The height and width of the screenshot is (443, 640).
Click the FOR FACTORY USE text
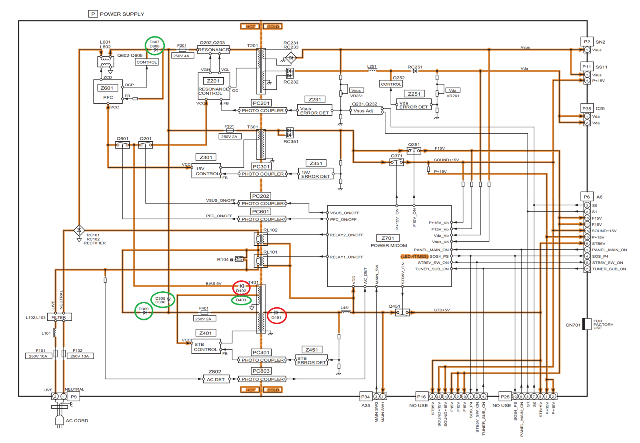coord(603,325)
